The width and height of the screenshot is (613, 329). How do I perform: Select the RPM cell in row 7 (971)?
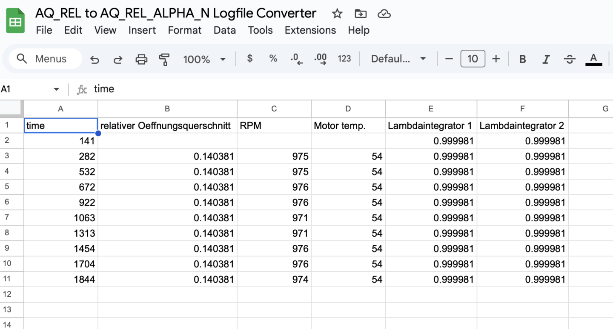[x=274, y=217]
